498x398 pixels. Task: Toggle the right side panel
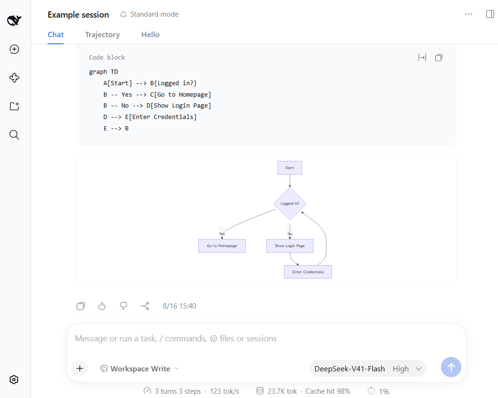pyautogui.click(x=490, y=14)
